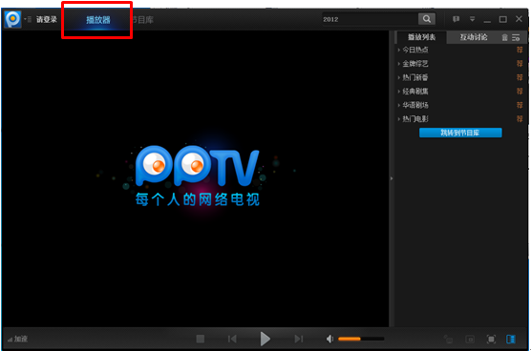Collapse side panel with the divider arrow
Viewport: 531px width, 351px height.
[x=392, y=178]
